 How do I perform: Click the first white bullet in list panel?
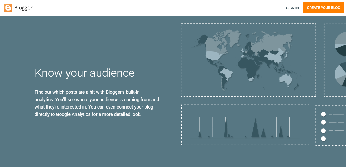(x=323, y=114)
